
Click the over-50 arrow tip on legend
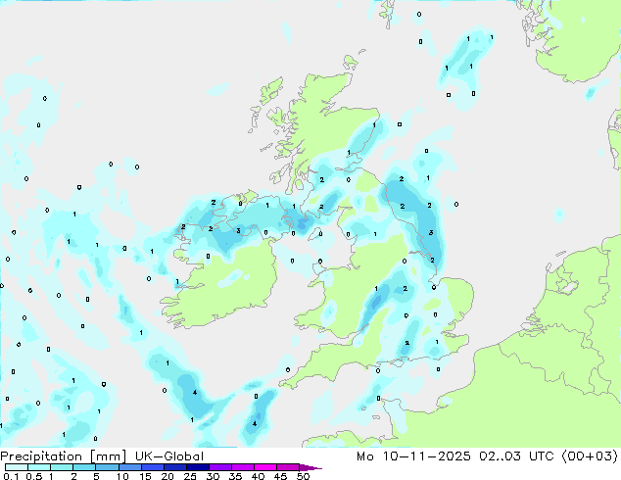click(310, 467)
